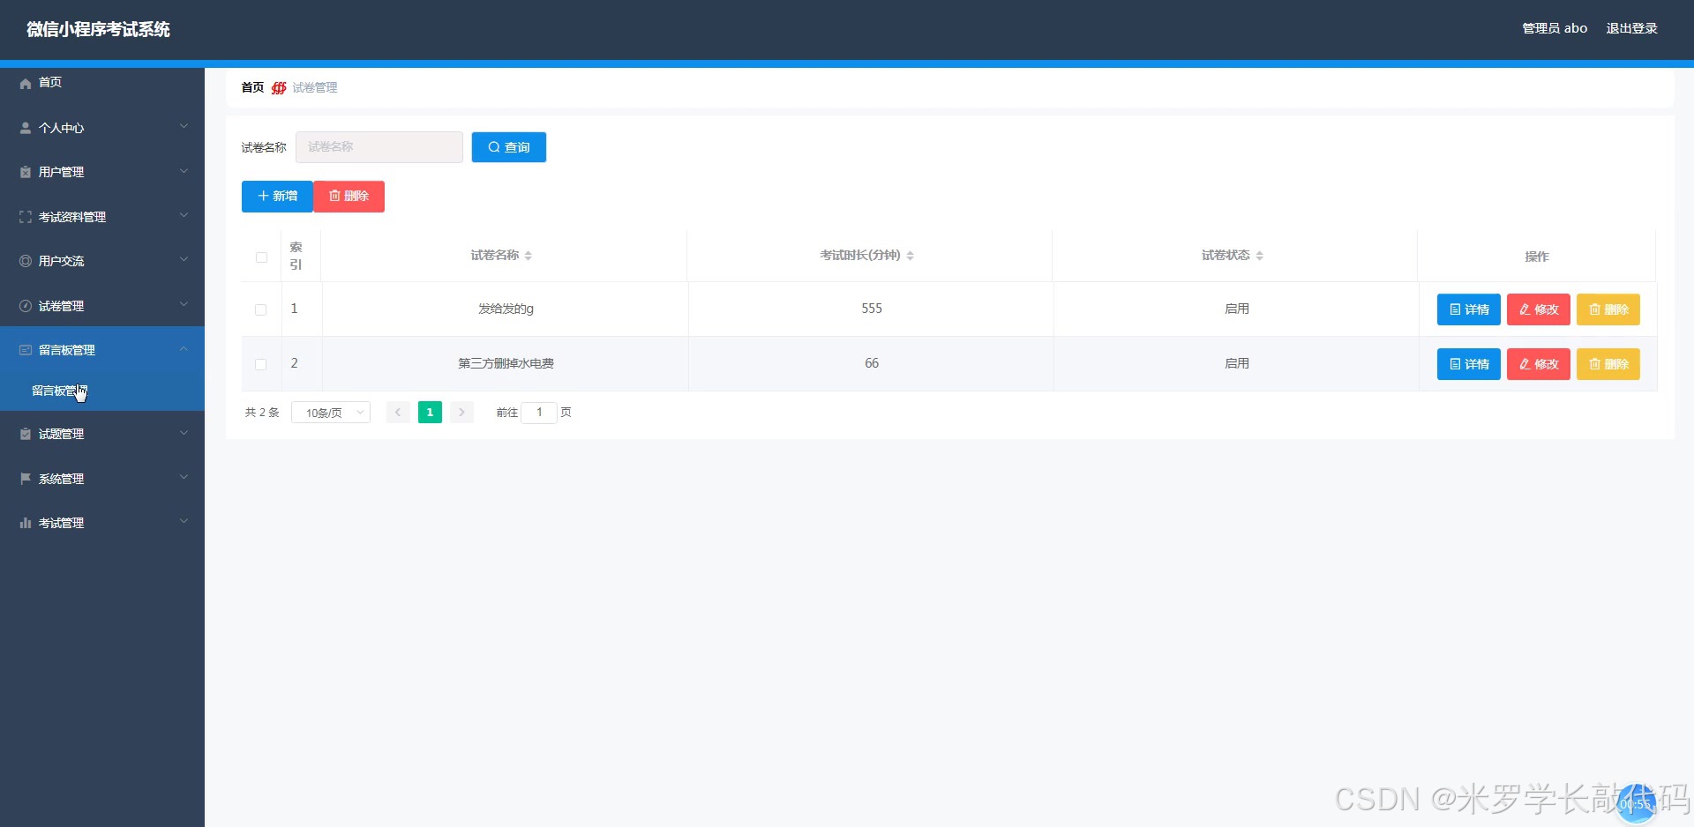Click the 66 duration cell
The image size is (1694, 827).
coord(872,363)
